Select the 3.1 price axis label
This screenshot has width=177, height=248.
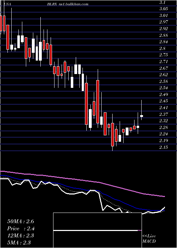(162, 2)
